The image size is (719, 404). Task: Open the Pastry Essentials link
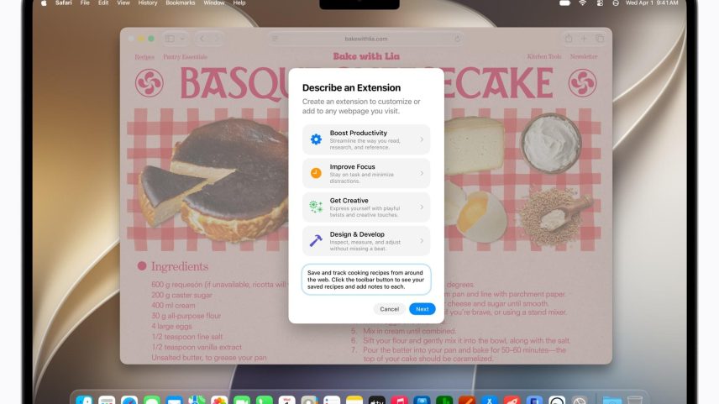186,57
